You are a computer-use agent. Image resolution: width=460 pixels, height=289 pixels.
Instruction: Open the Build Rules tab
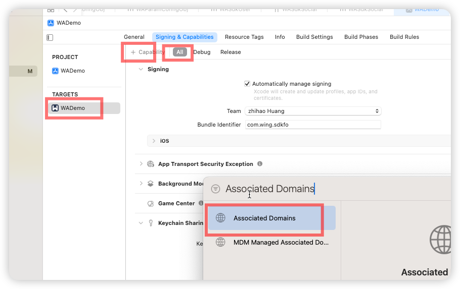(404, 37)
